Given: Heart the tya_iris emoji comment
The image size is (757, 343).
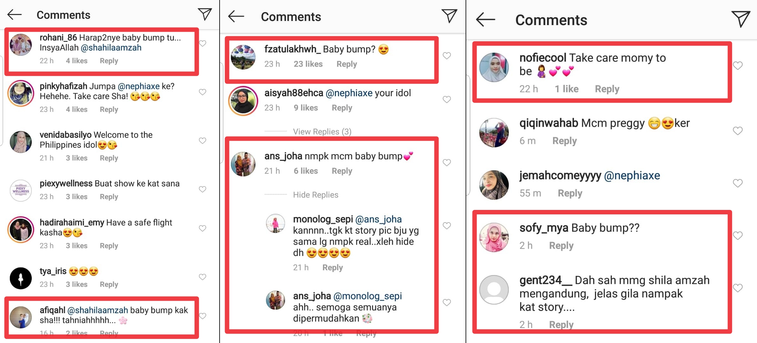Looking at the screenshot, I should tap(202, 277).
